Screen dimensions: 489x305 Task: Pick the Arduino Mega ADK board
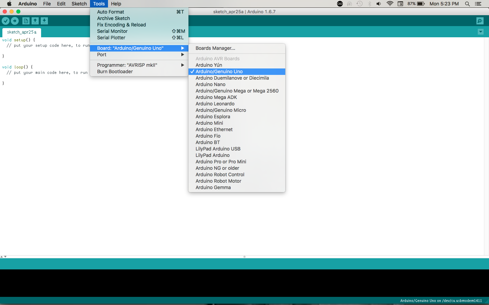(x=237, y=97)
